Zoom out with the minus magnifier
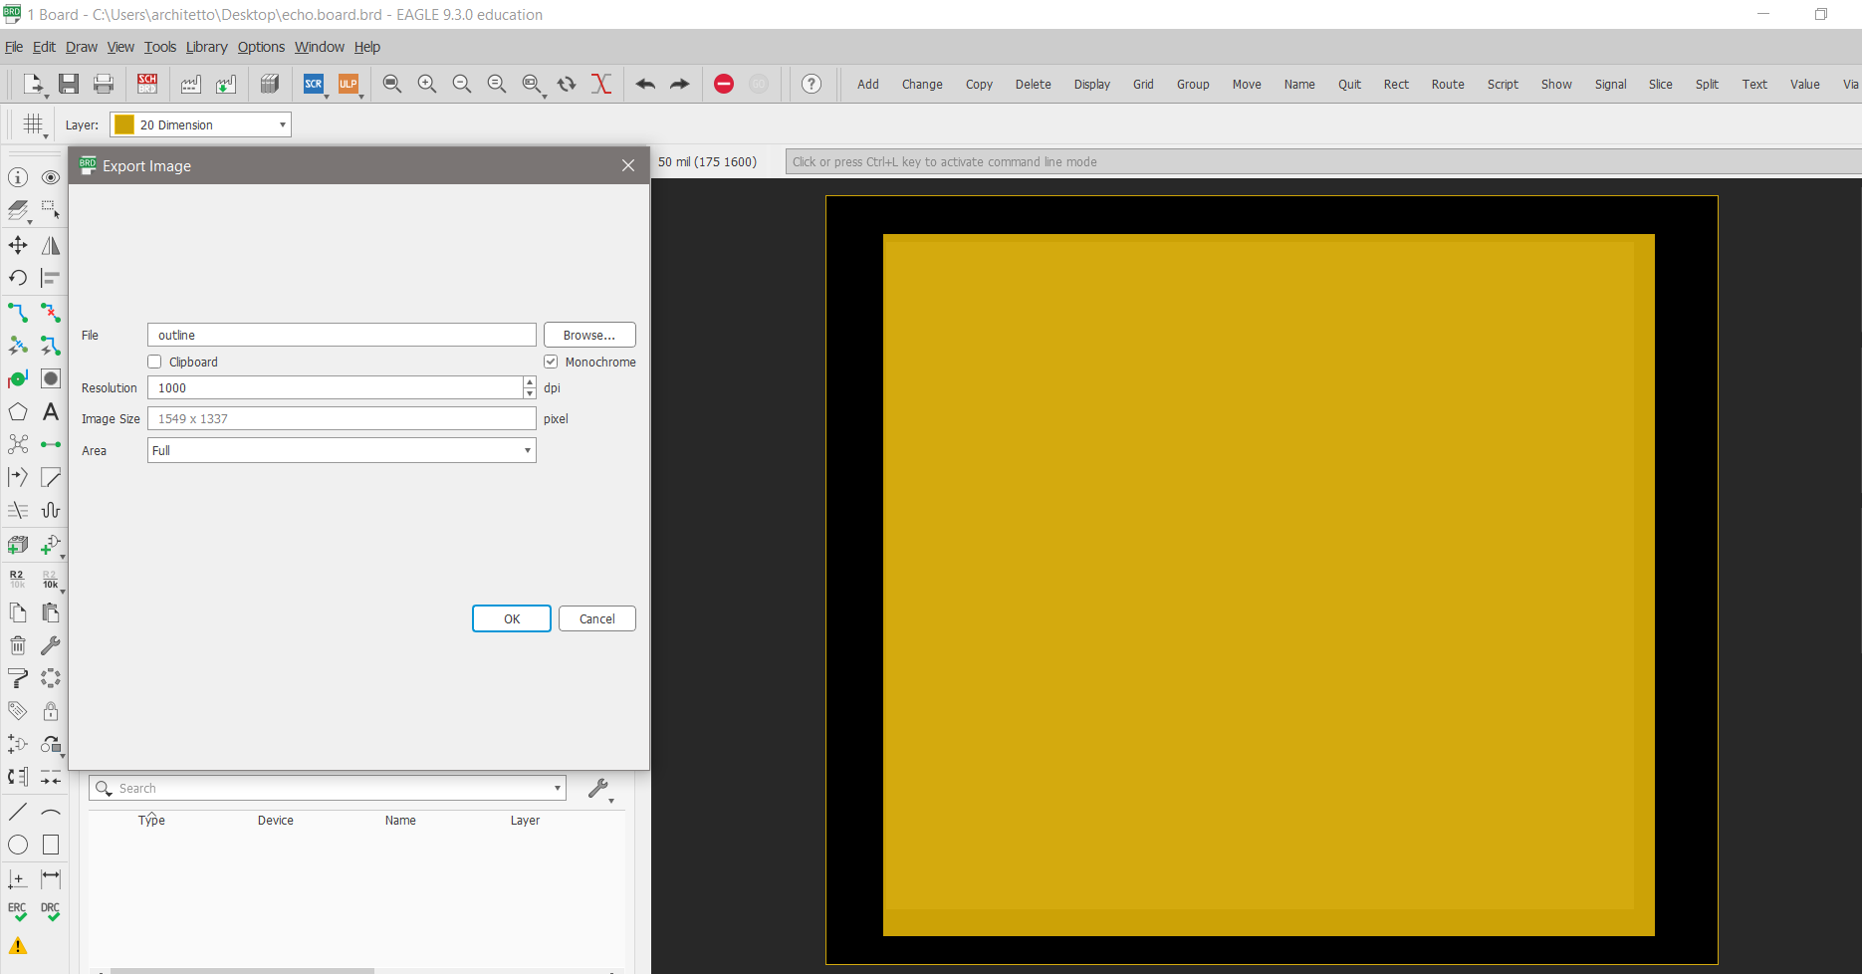 tap(462, 84)
